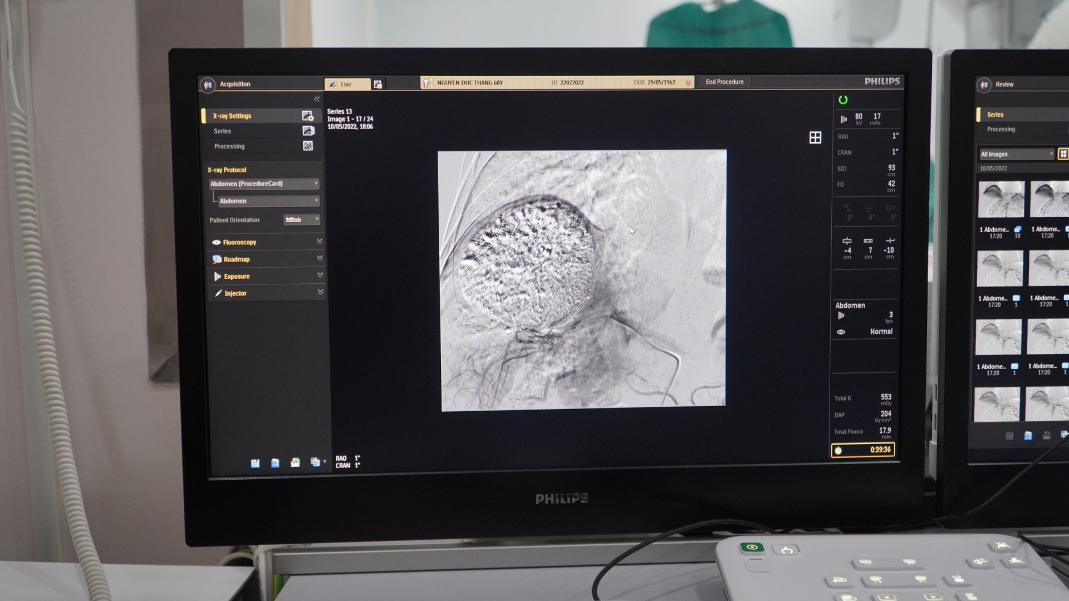Click the second blue clipboard icon in bottom toolbar
The height and width of the screenshot is (601, 1069).
pos(275,463)
